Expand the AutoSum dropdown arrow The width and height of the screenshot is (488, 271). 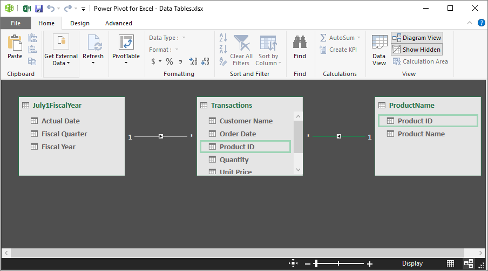pyautogui.click(x=359, y=38)
